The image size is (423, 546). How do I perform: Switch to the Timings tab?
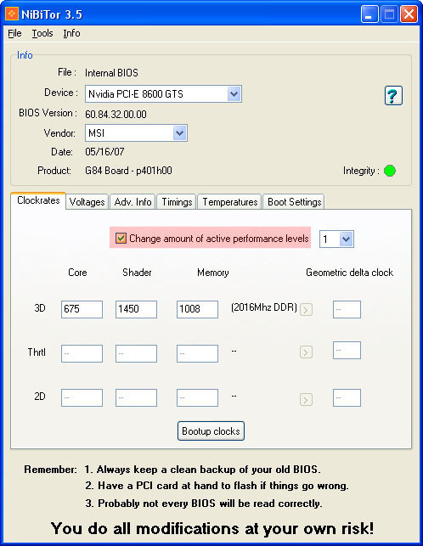177,202
